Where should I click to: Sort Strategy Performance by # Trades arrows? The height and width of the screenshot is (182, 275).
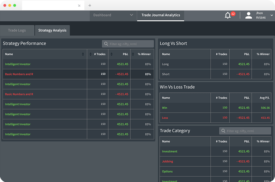pyautogui.click(x=90, y=54)
